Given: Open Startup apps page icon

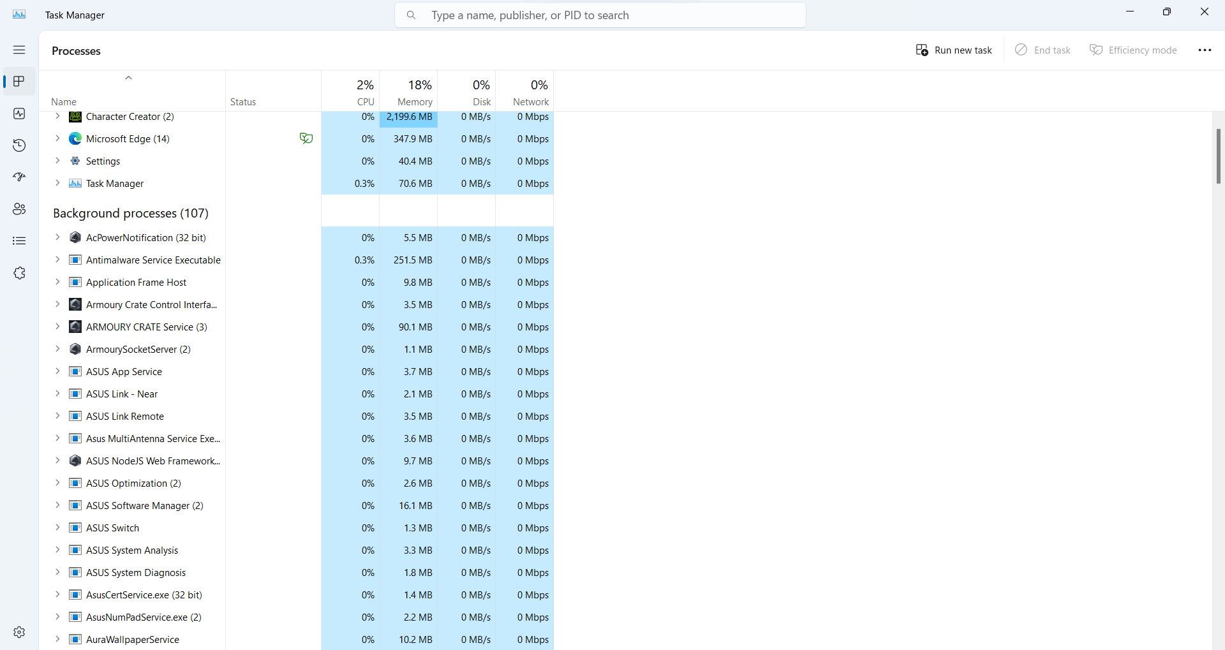Looking at the screenshot, I should (19, 177).
